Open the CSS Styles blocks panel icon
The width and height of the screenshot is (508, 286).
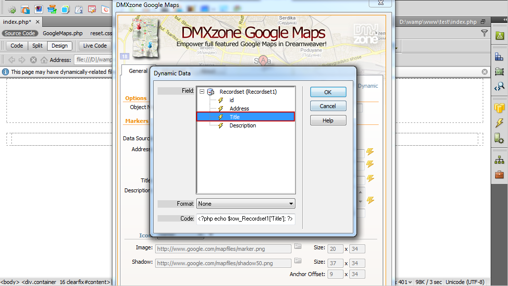(x=499, y=57)
